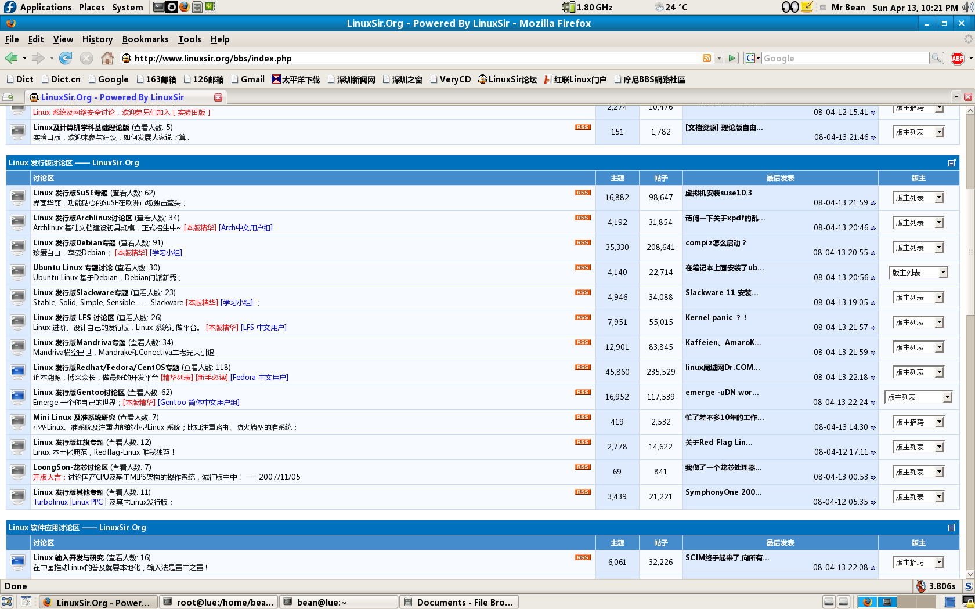Open 版主列表 dropdown in Archlinux row
This screenshot has height=609, width=975.
click(x=919, y=223)
